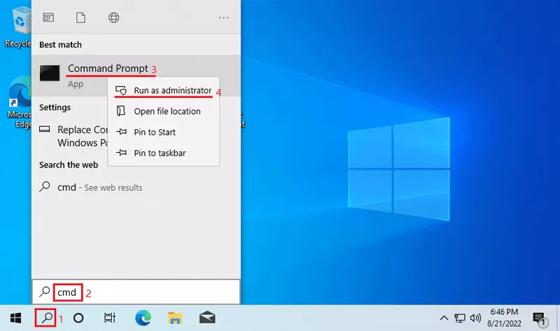Image resolution: width=560 pixels, height=331 pixels.
Task: Select Open file location
Action: pyautogui.click(x=167, y=111)
